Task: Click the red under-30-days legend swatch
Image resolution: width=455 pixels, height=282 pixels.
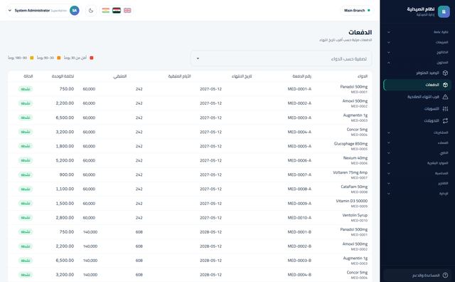Action: click(92, 58)
